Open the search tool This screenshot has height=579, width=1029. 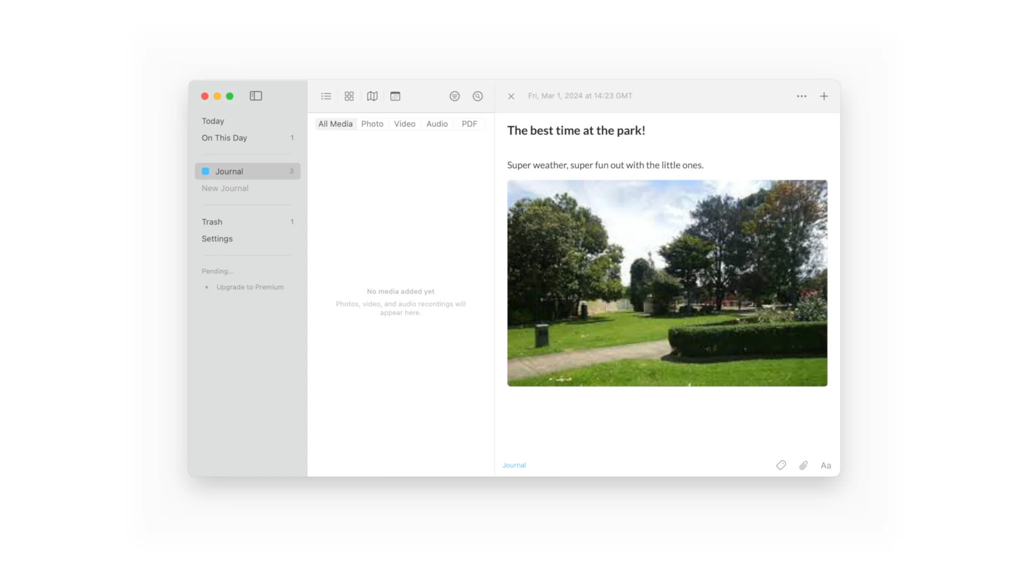[478, 96]
